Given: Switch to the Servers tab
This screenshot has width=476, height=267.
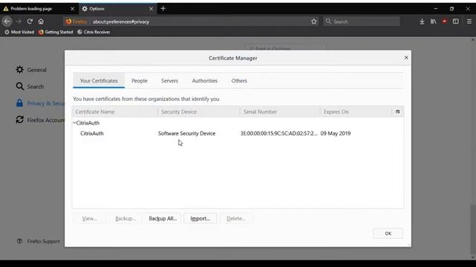Looking at the screenshot, I should (x=170, y=81).
